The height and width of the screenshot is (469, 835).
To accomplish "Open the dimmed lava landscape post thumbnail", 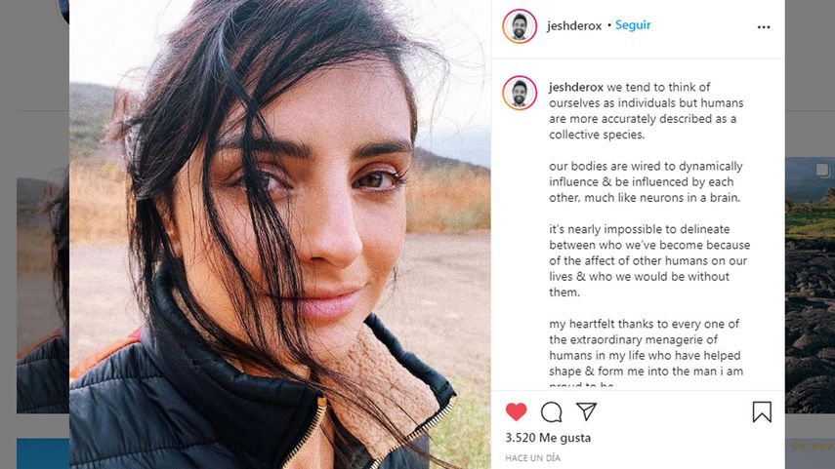I will coord(810,285).
